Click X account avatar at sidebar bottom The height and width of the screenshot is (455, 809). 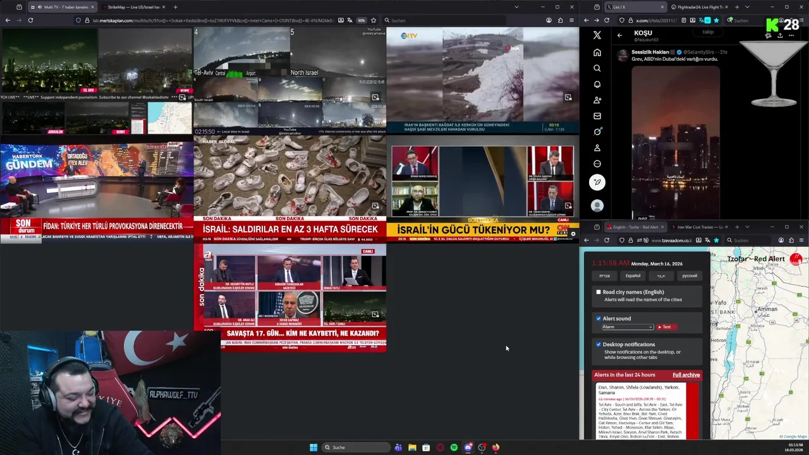click(597, 205)
